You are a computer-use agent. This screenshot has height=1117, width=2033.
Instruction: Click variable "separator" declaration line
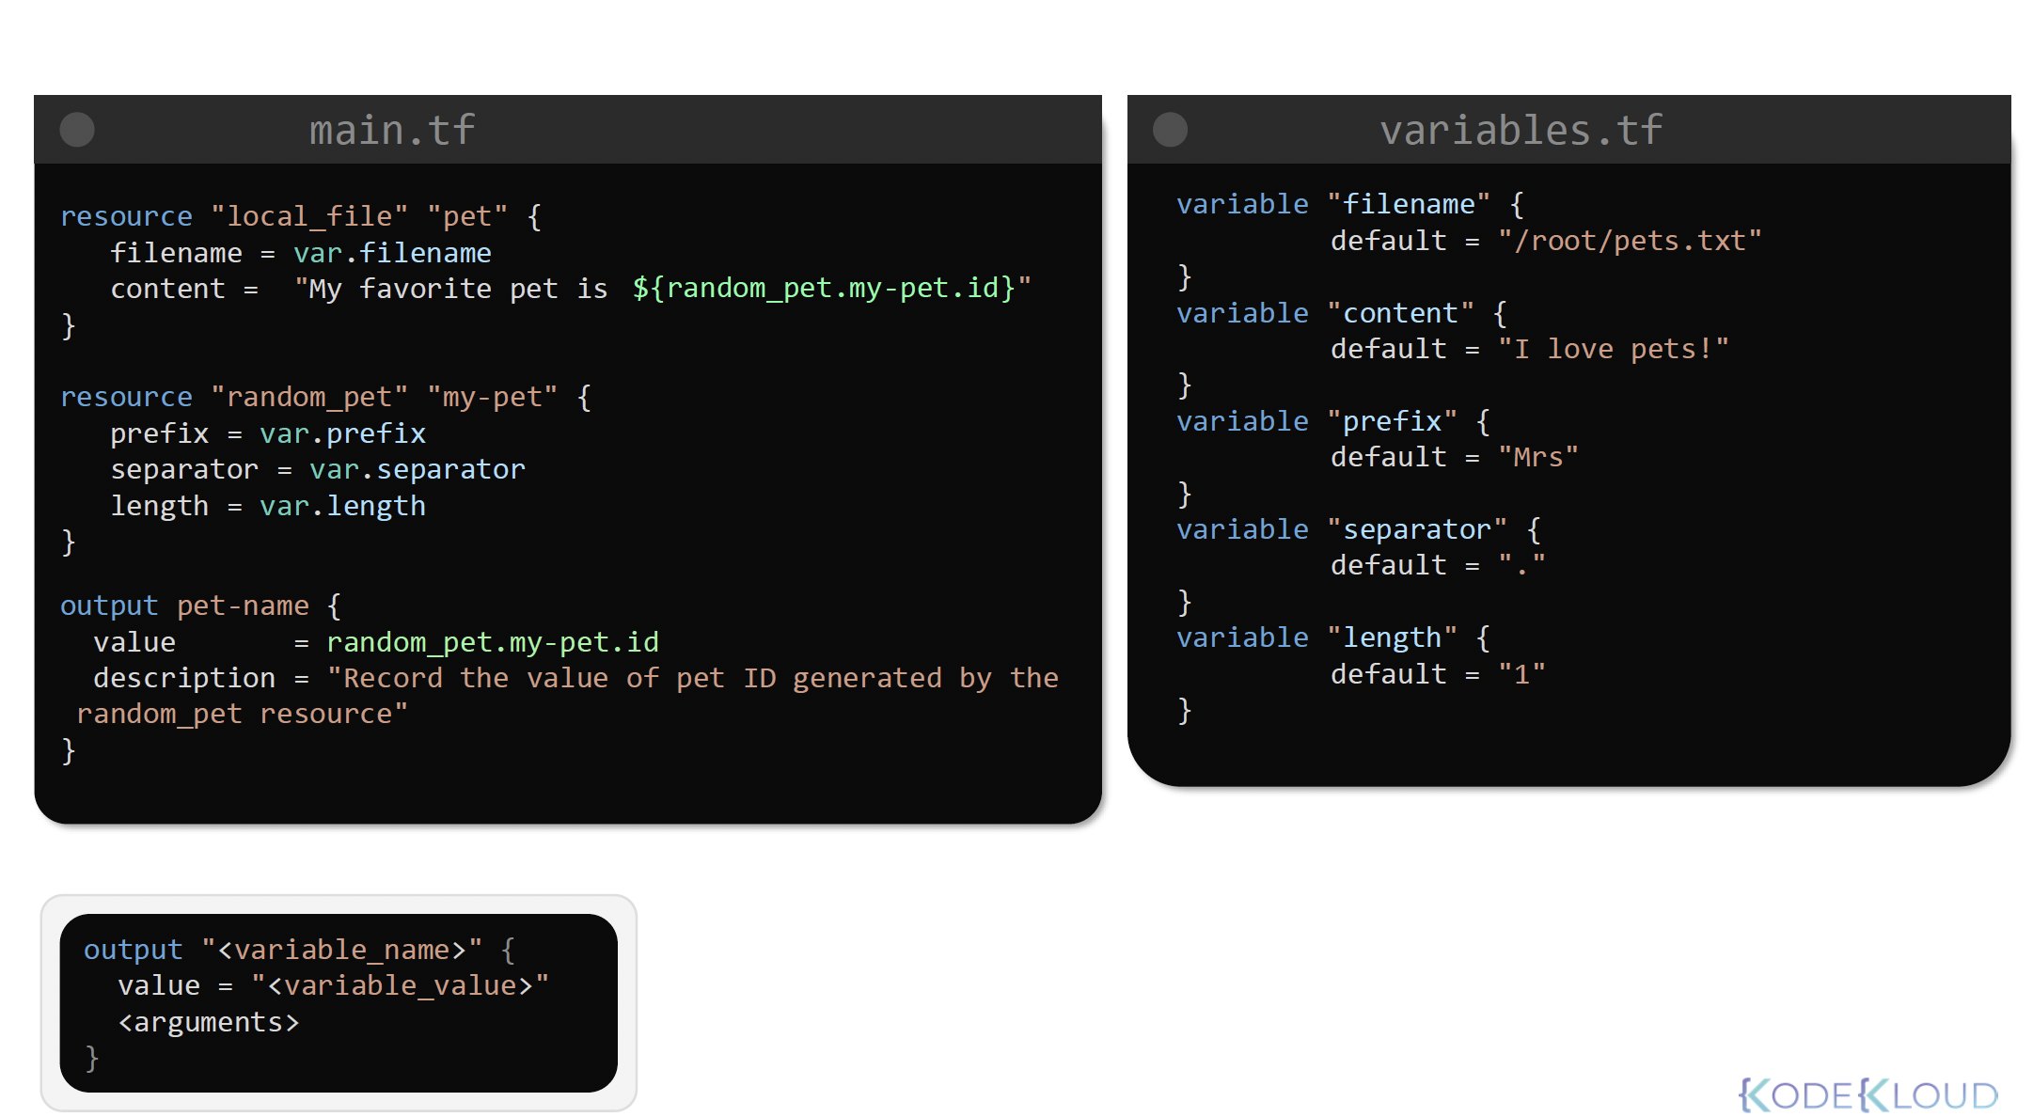[x=1357, y=529]
